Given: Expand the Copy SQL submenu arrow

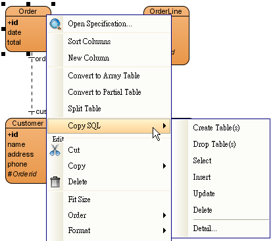Looking at the screenshot, I should (x=164, y=126).
